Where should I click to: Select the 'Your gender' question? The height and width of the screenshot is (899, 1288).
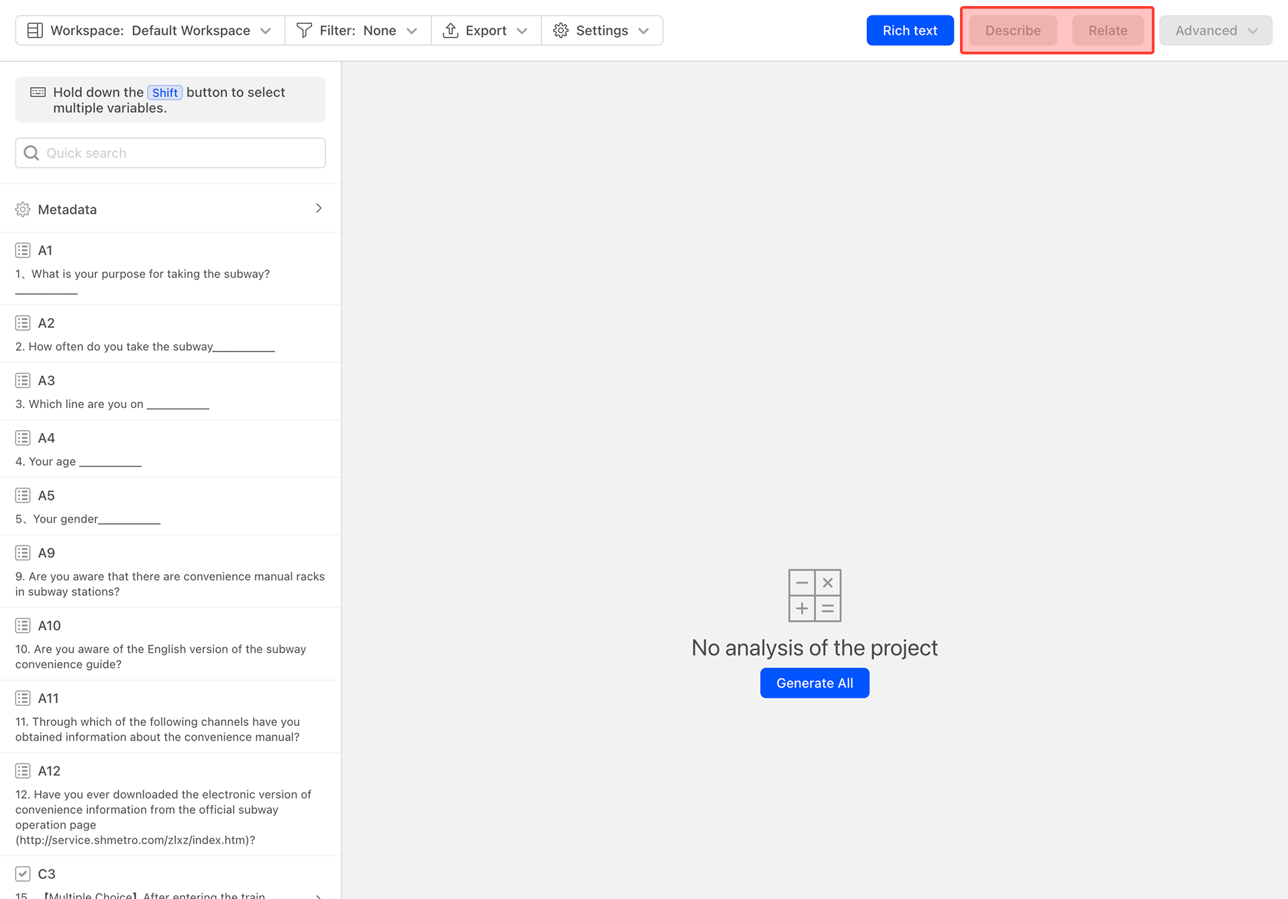170,507
